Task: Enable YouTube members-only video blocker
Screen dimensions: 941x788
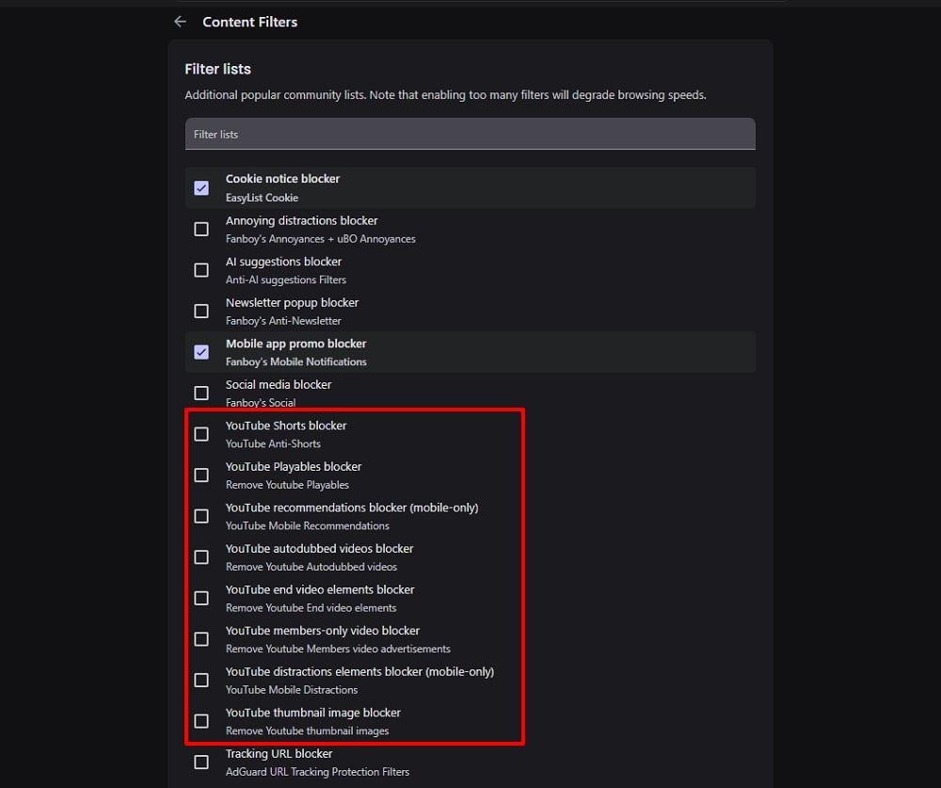Action: pyautogui.click(x=201, y=638)
